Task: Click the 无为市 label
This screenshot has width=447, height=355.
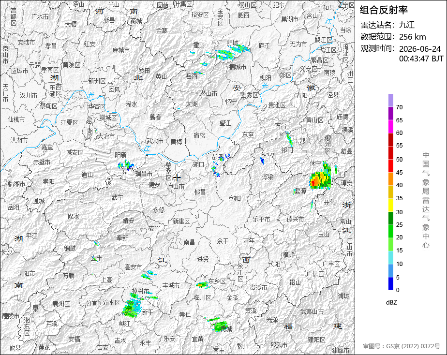Action: click(298, 44)
